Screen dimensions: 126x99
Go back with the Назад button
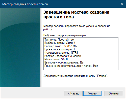pyautogui.click(x=73, y=93)
